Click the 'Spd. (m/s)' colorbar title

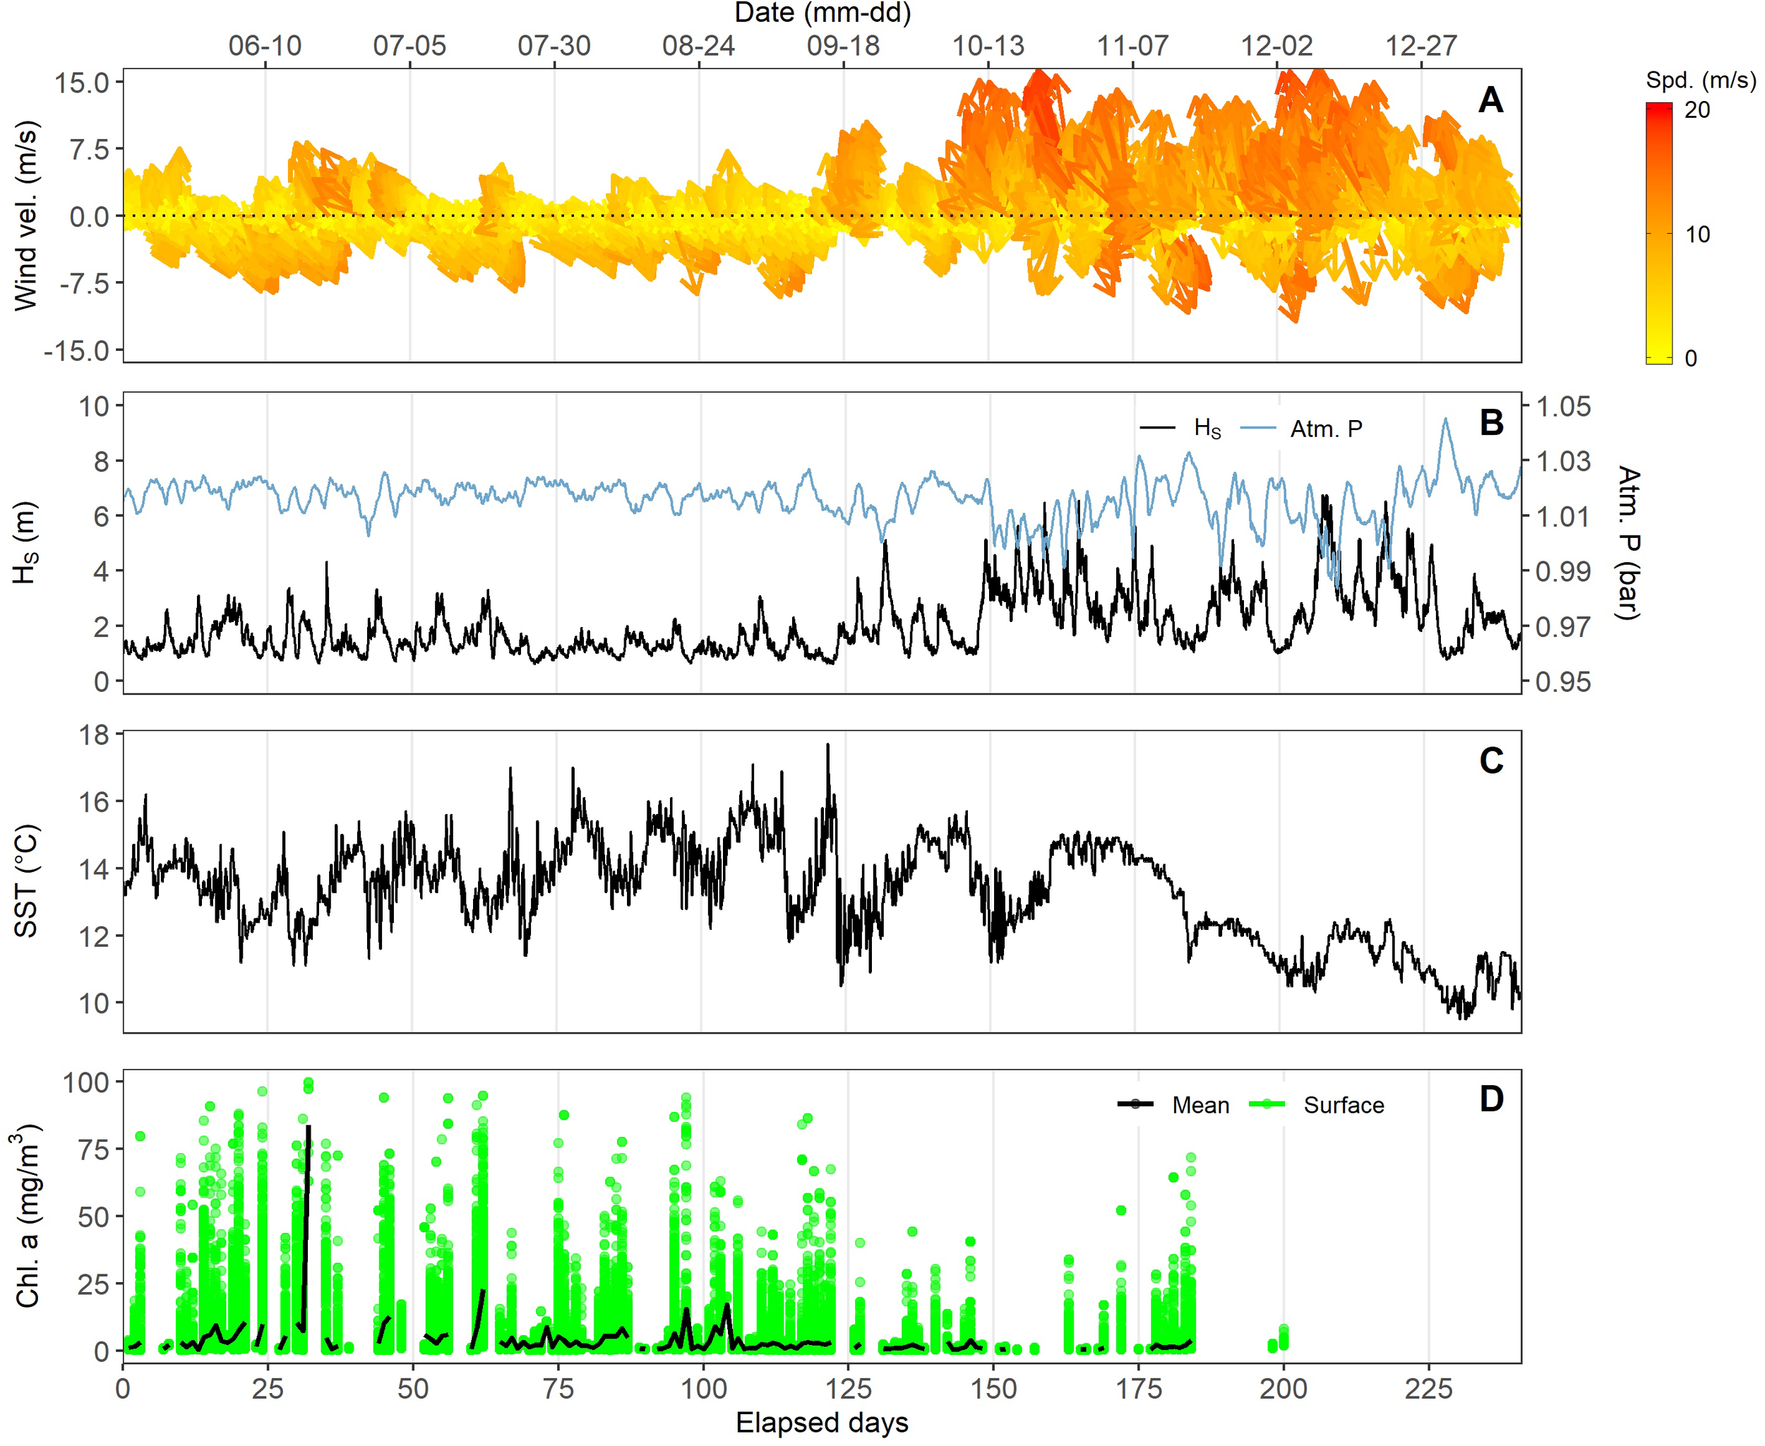point(1700,80)
